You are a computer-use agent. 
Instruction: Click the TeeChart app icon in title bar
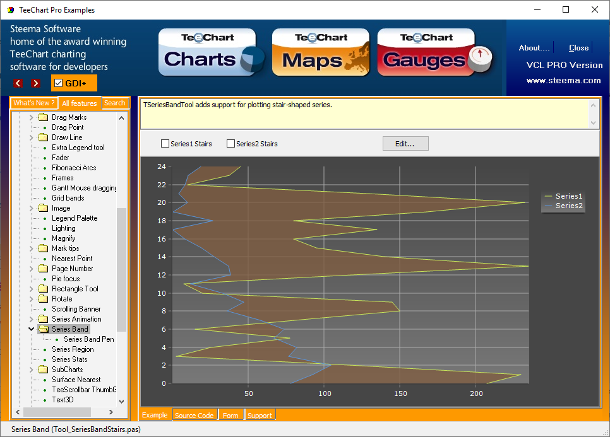11,9
